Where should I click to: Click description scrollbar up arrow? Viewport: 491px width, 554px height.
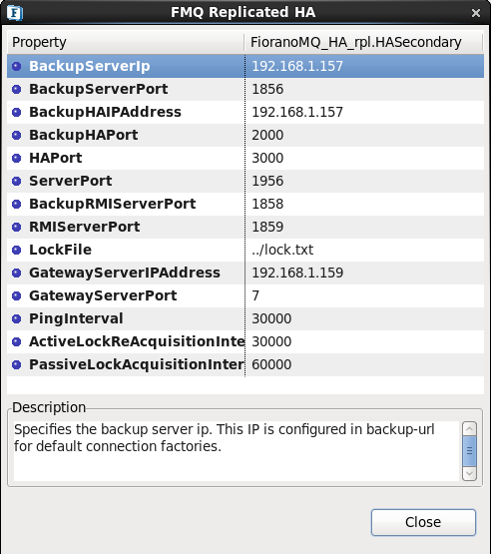point(469,429)
